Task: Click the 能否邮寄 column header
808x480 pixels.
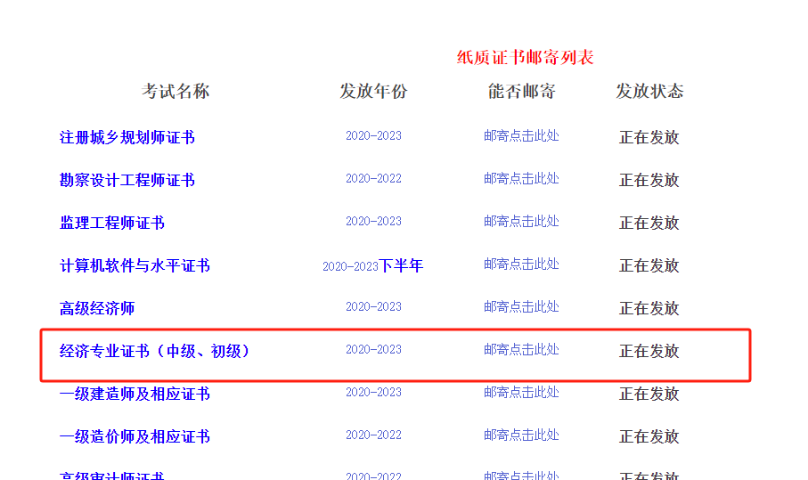Action: point(521,91)
